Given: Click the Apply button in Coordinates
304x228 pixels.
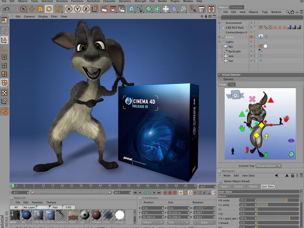Looking at the screenshot, I should (204, 222).
